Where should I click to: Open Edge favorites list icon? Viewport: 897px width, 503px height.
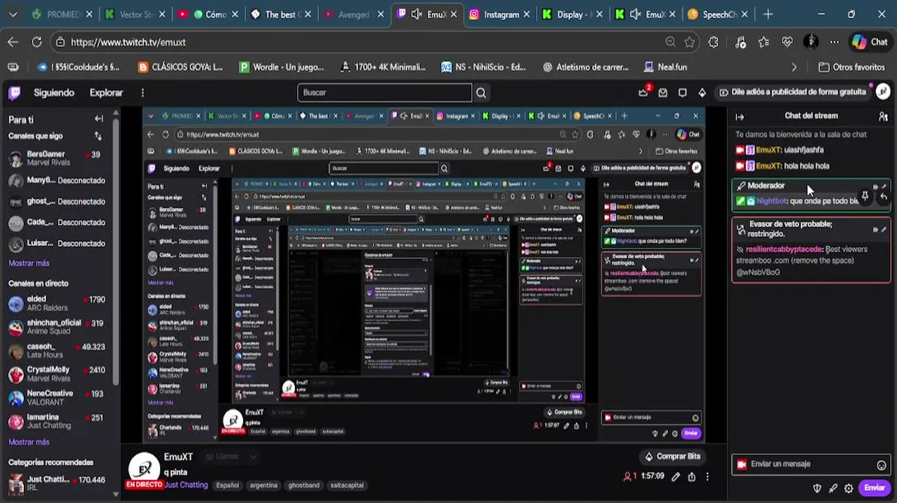764,42
